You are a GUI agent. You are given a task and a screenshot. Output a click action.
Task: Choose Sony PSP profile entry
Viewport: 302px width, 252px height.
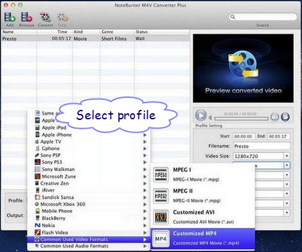89,155
